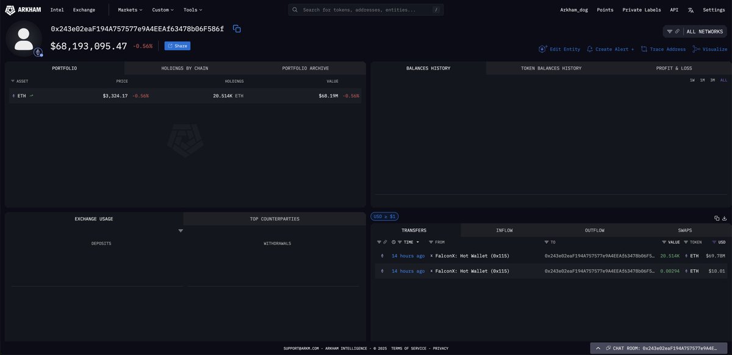Click the Ethereum badge on the avatar
Screen dimensions: 732x355
pyautogui.click(x=38, y=52)
